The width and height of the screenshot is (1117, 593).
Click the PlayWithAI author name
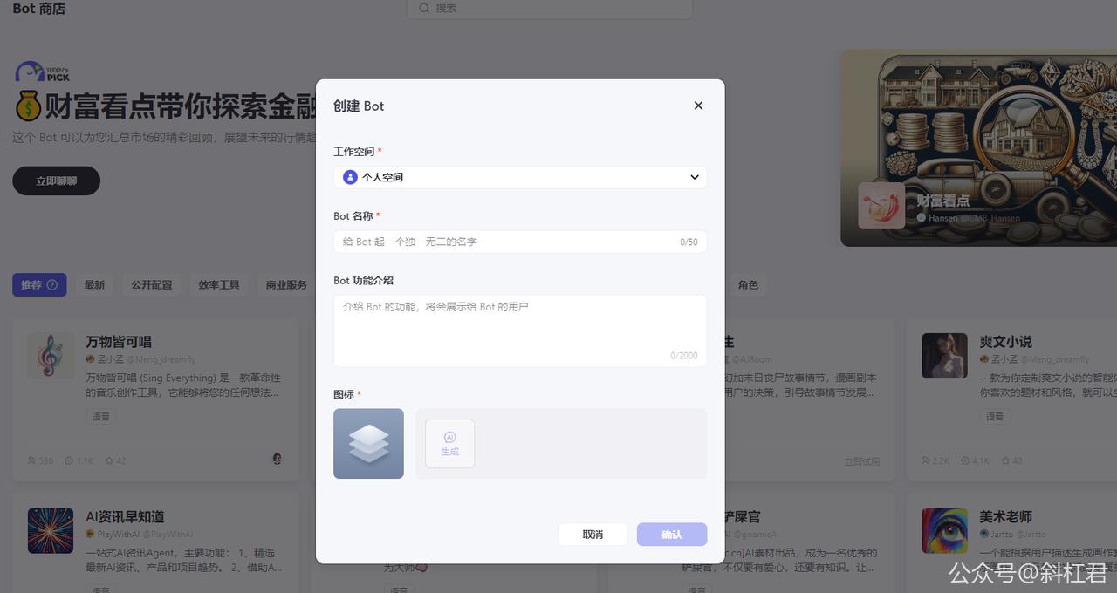point(118,534)
